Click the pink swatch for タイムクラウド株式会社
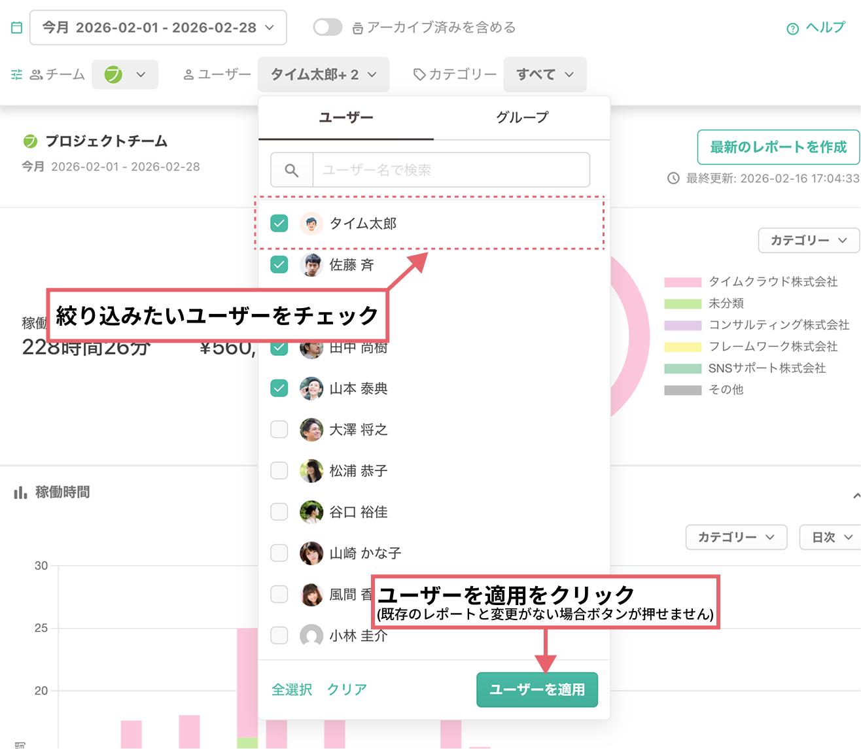The height and width of the screenshot is (749, 861). click(x=682, y=282)
